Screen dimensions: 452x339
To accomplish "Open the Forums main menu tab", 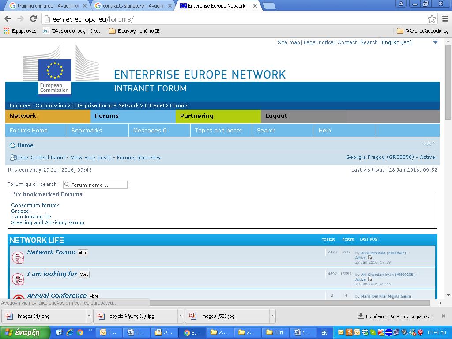I will click(133, 116).
